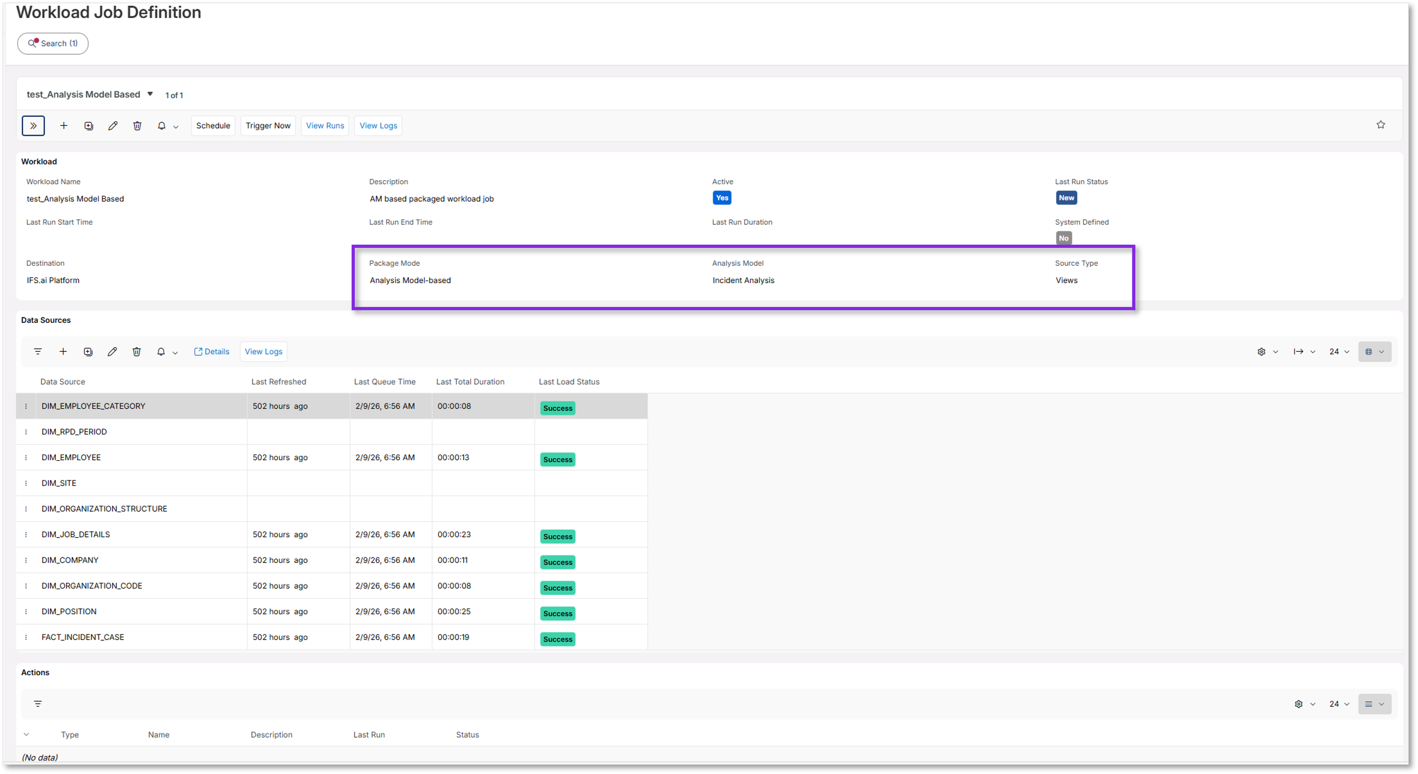Screen dimensions: 1418x774
Task: Open the row menu for DIM_ORGANIZATION_STRUCTURE
Action: click(x=26, y=509)
